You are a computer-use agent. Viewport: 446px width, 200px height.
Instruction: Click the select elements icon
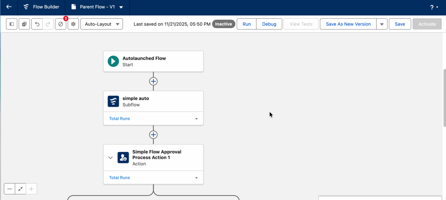pos(24,24)
